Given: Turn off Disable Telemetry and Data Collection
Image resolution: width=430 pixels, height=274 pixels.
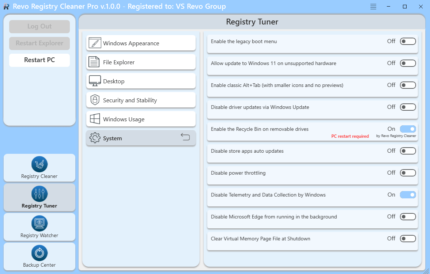Looking at the screenshot, I should [408, 195].
